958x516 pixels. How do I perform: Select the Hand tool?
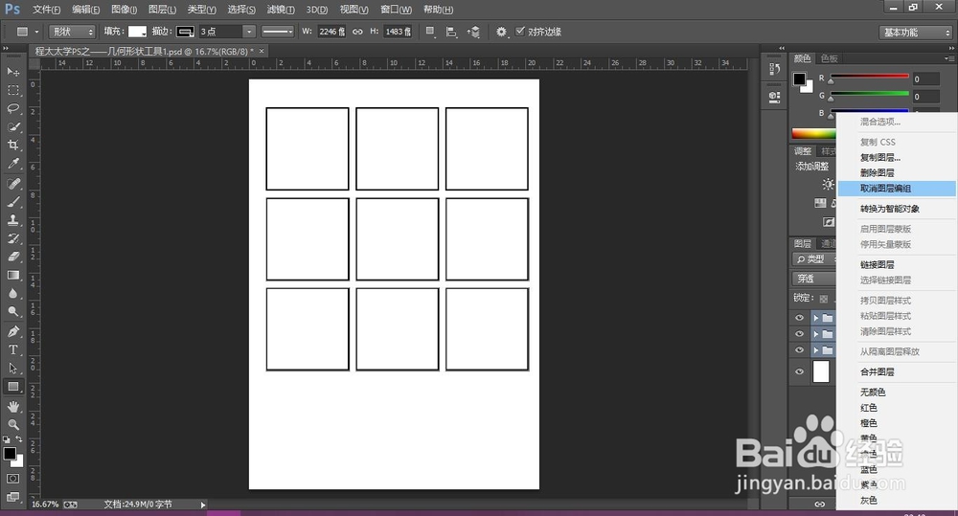(x=12, y=406)
